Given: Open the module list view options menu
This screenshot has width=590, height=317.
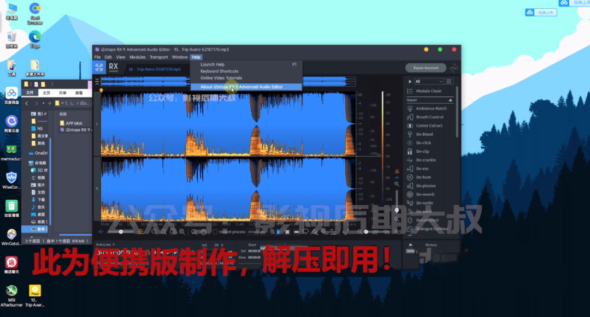Looking at the screenshot, I should (449, 81).
